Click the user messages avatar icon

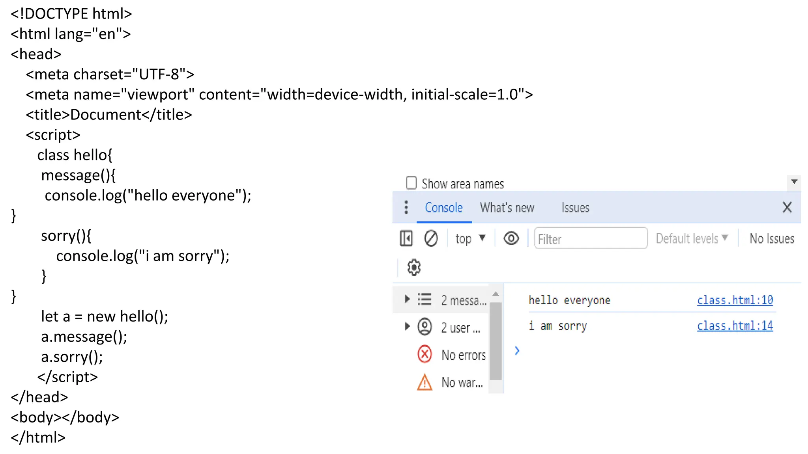click(425, 327)
